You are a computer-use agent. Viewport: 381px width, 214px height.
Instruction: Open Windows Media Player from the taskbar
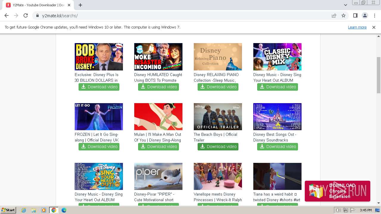(44, 210)
